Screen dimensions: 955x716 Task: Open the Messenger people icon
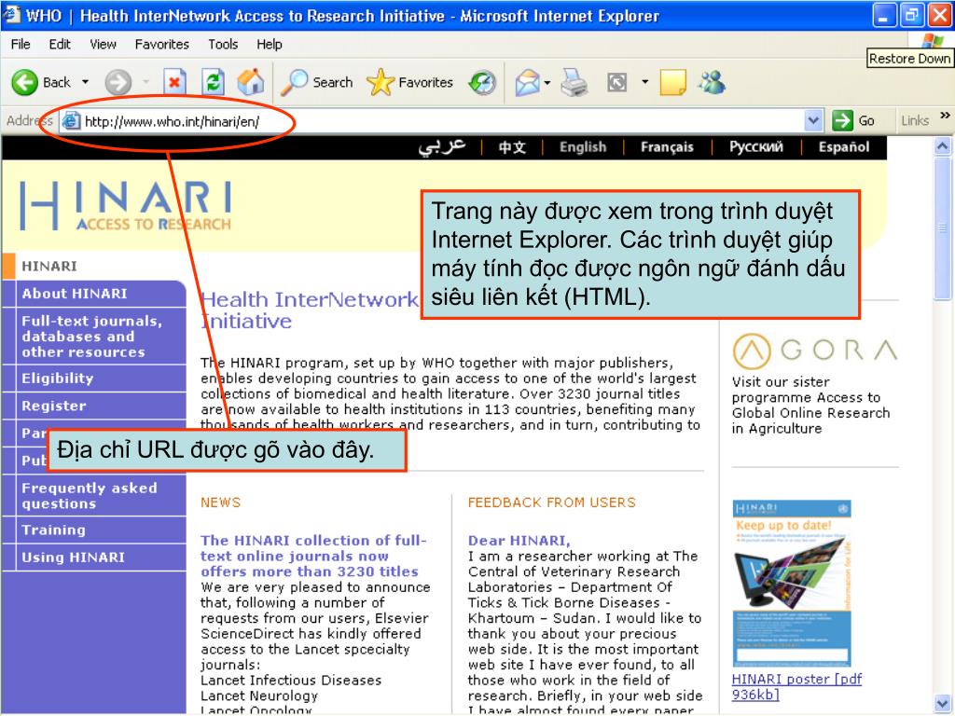point(712,82)
